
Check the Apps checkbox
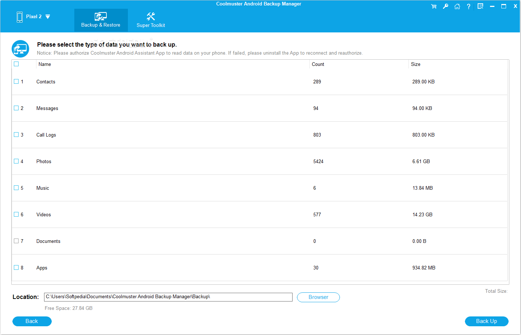tap(16, 268)
